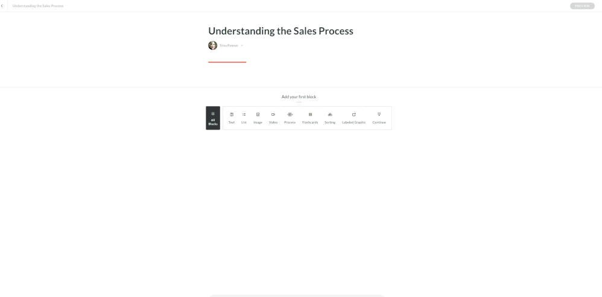Click the 'Add your first block' text
This screenshot has width=602, height=297.
pos(299,97)
